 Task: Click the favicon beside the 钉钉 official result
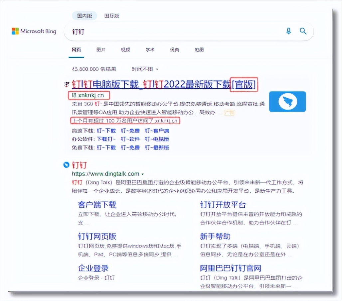pos(66,165)
